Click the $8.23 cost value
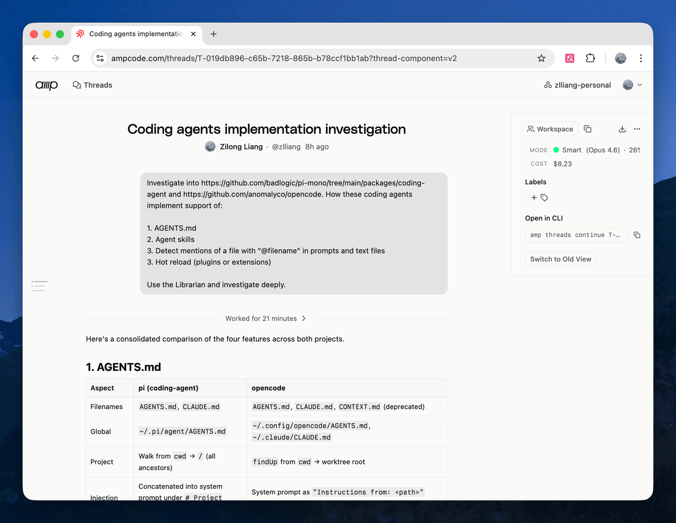 tap(562, 164)
